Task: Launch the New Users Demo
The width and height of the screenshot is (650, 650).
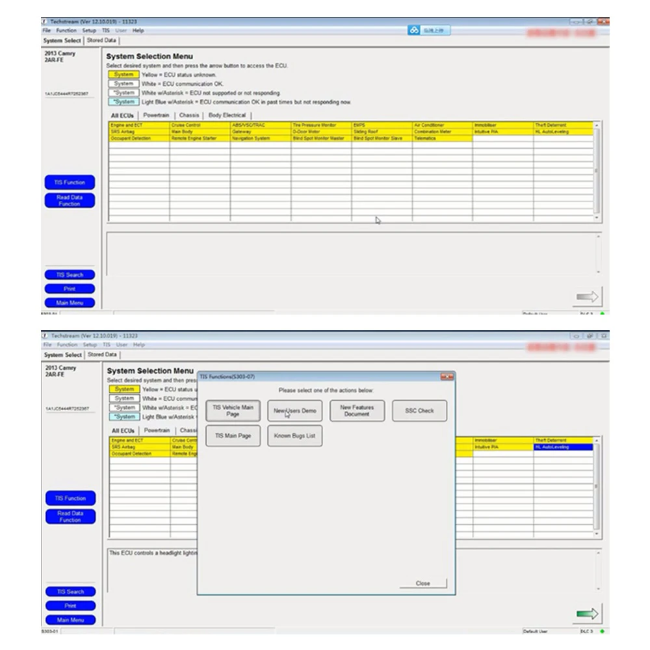Action: pos(294,411)
